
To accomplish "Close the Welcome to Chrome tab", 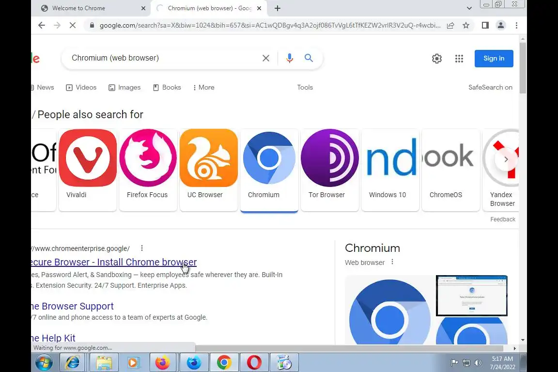I will (x=143, y=8).
